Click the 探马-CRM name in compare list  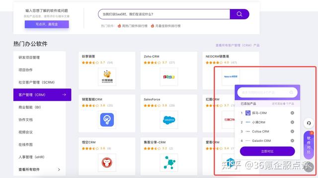(x=259, y=113)
